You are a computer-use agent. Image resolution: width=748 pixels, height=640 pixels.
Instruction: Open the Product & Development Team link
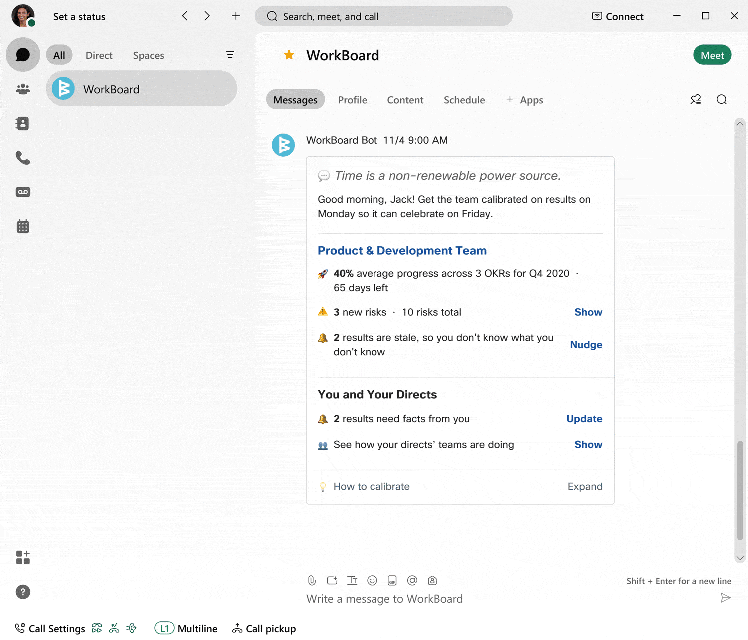point(402,250)
